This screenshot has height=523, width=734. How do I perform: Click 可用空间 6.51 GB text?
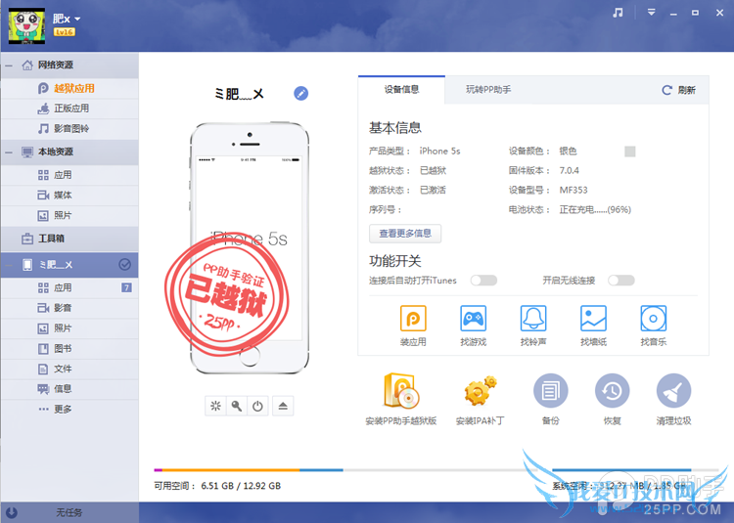(x=217, y=486)
